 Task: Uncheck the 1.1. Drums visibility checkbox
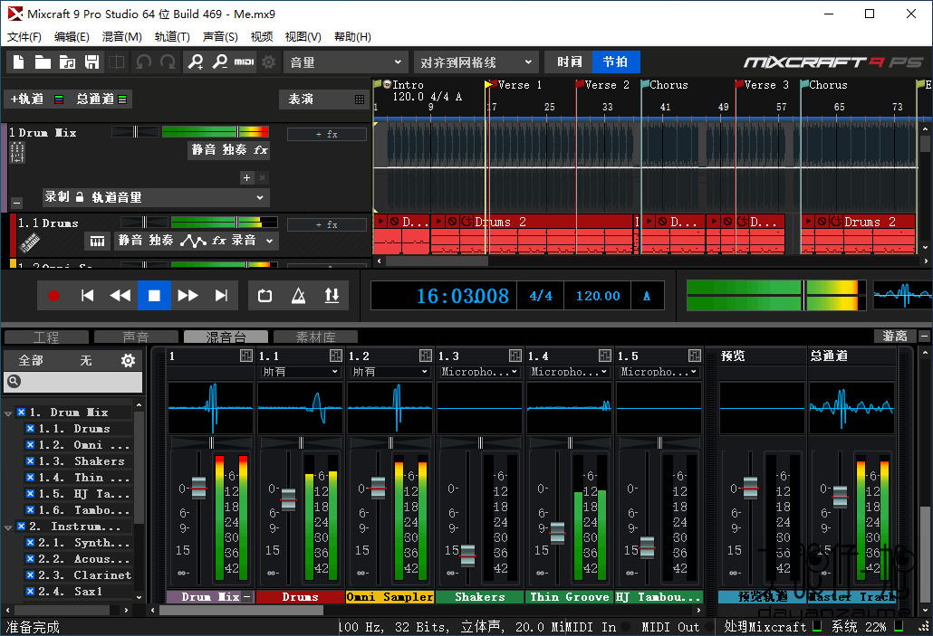coord(30,428)
